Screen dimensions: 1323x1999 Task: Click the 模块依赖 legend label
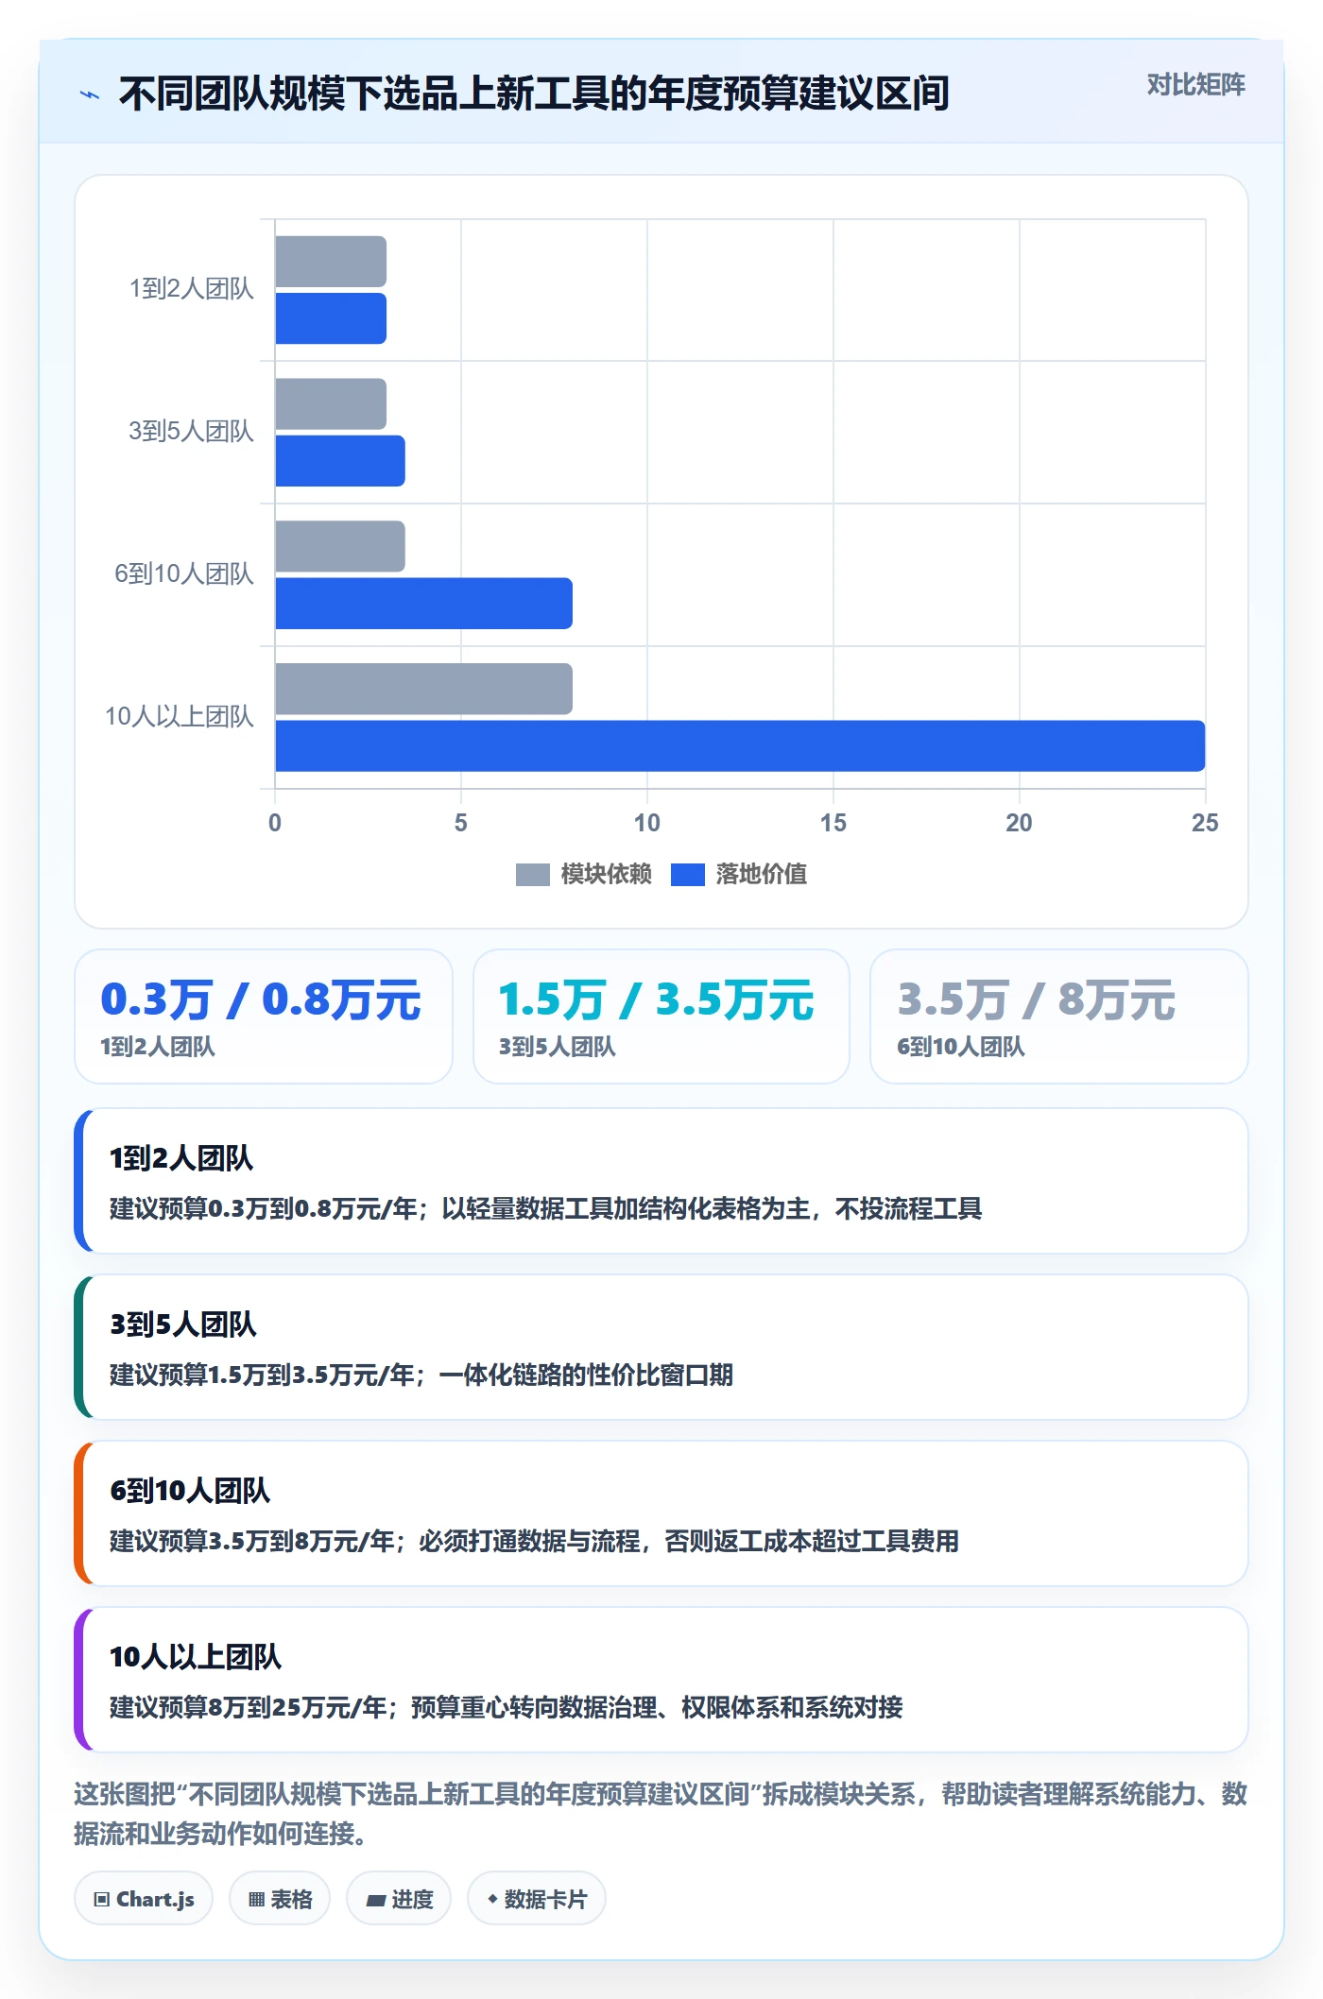pyautogui.click(x=607, y=875)
